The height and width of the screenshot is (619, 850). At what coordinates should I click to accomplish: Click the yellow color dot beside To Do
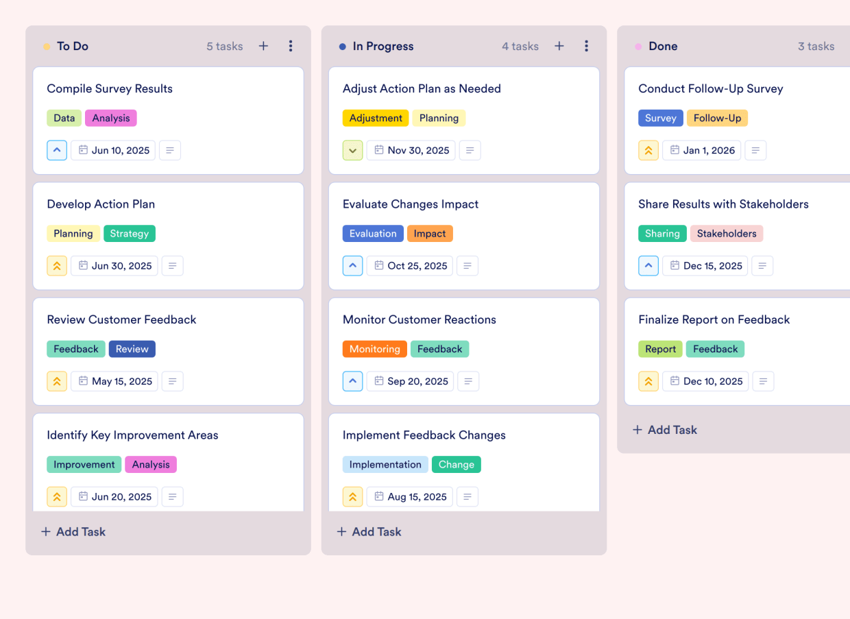click(46, 46)
